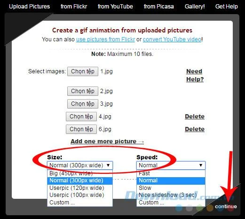Click Chọn tệp button next to 3.jpg

(x=83, y=104)
